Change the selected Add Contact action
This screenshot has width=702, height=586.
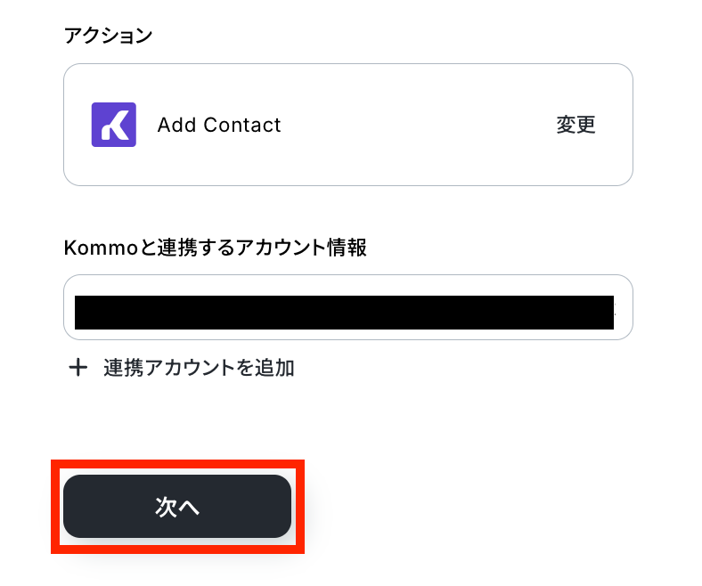pyautogui.click(x=575, y=125)
